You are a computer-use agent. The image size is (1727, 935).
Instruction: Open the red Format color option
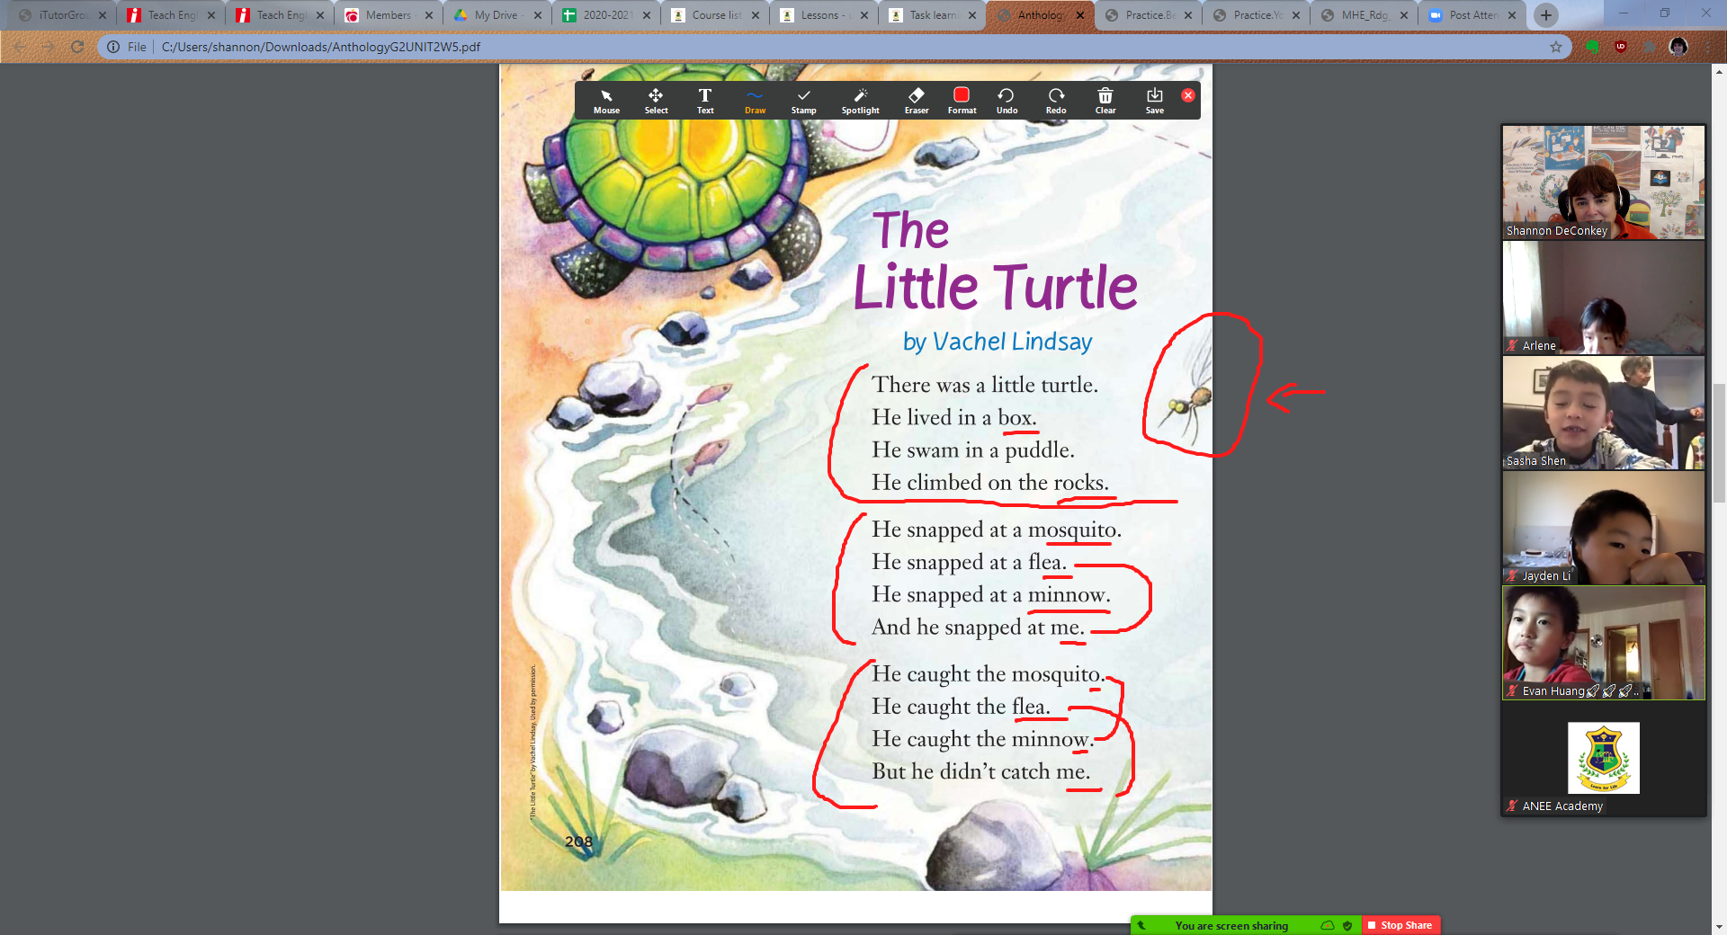(x=962, y=101)
